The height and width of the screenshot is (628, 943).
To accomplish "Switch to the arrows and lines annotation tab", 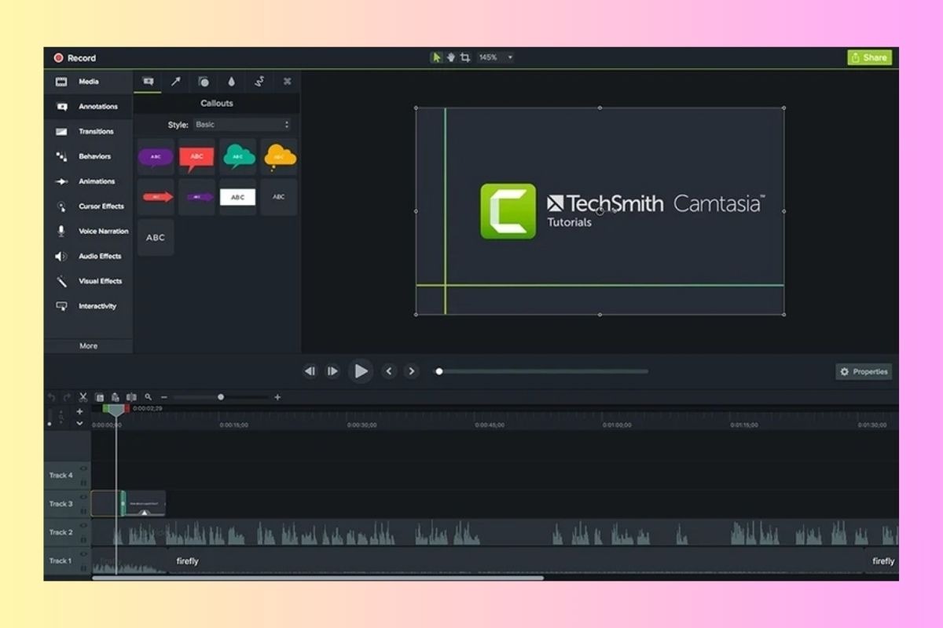I will (176, 82).
